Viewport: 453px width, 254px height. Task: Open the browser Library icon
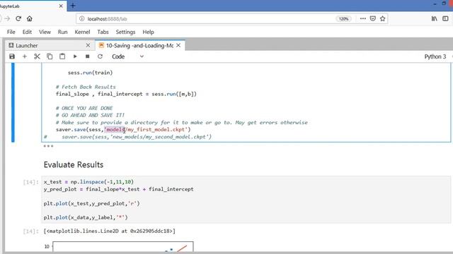click(434, 19)
